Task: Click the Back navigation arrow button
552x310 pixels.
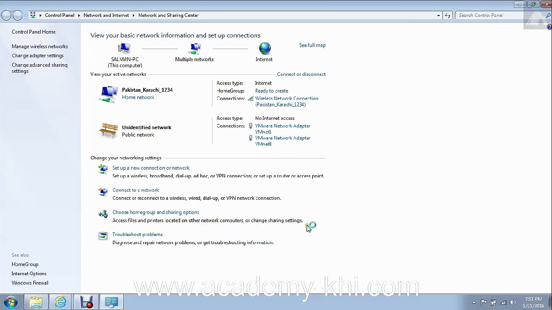Action: tap(6, 15)
